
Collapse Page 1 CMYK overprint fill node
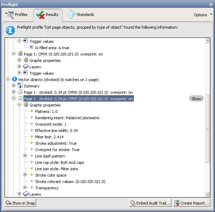coord(13,53)
